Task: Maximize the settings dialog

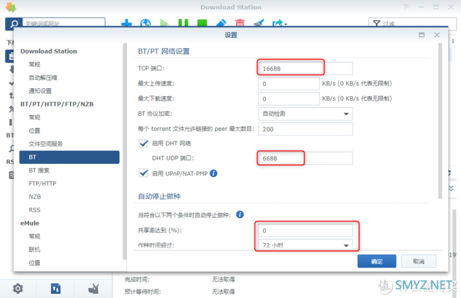Action: [422, 35]
